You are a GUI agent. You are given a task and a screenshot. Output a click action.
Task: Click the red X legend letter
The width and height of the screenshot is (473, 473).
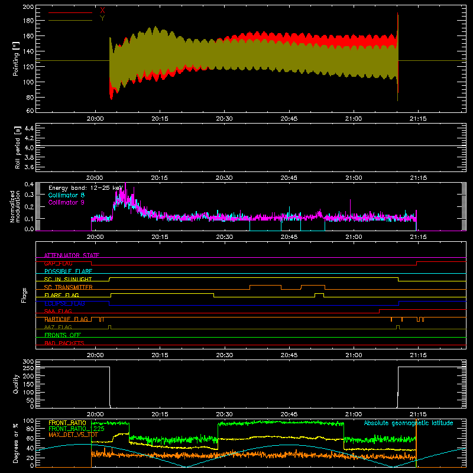(x=102, y=11)
